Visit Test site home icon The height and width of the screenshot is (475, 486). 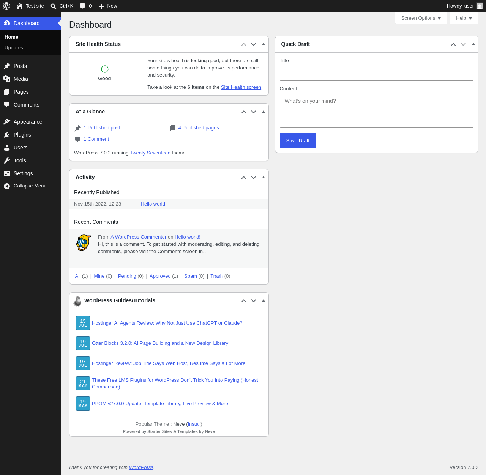coord(20,6)
